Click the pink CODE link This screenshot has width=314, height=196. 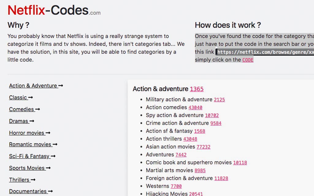248,60
